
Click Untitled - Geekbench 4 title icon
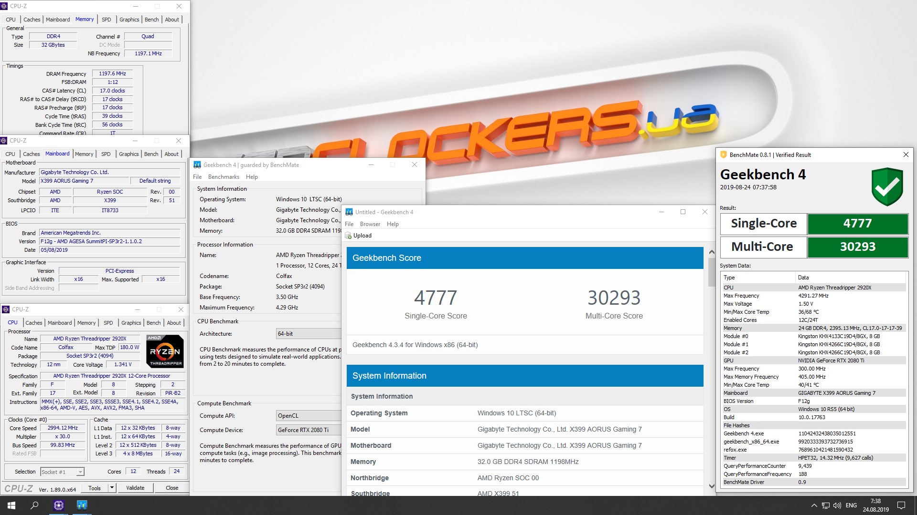(349, 212)
